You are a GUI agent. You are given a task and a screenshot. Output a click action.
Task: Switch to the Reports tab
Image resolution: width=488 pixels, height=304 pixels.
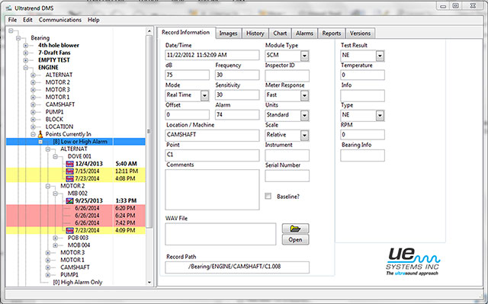pyautogui.click(x=332, y=34)
